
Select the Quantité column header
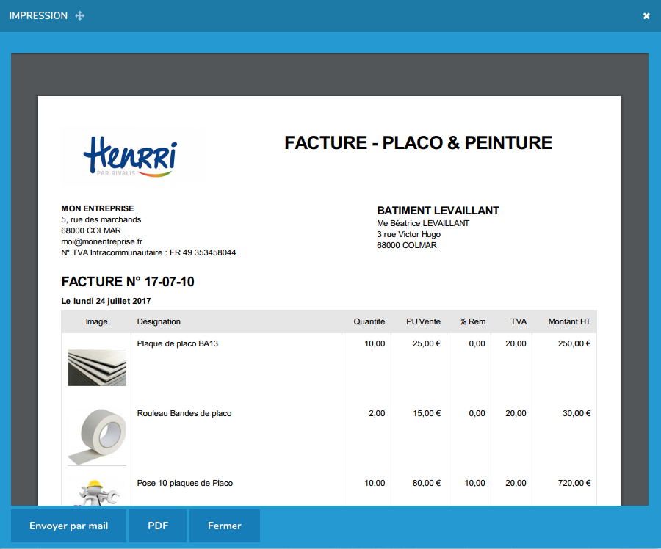pyautogui.click(x=369, y=321)
